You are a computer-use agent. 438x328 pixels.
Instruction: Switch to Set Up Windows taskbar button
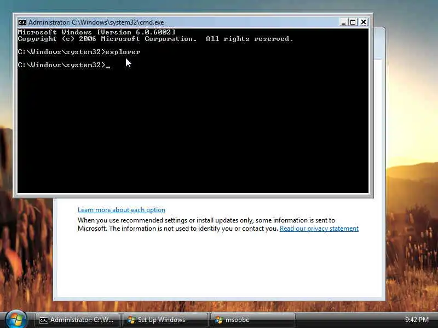[x=165, y=320]
